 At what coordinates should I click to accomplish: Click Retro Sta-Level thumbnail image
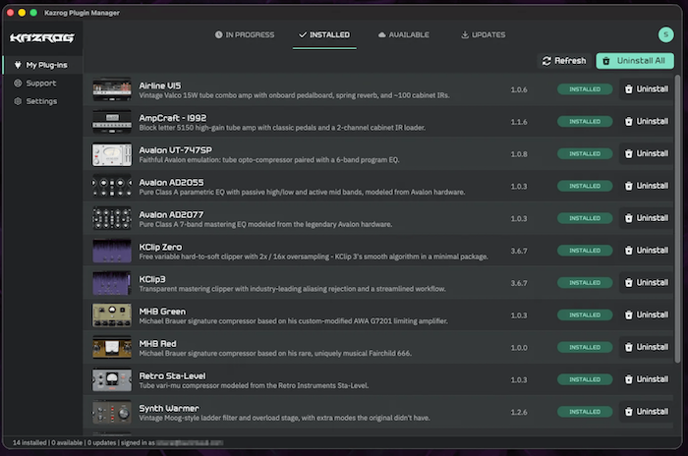tap(112, 380)
